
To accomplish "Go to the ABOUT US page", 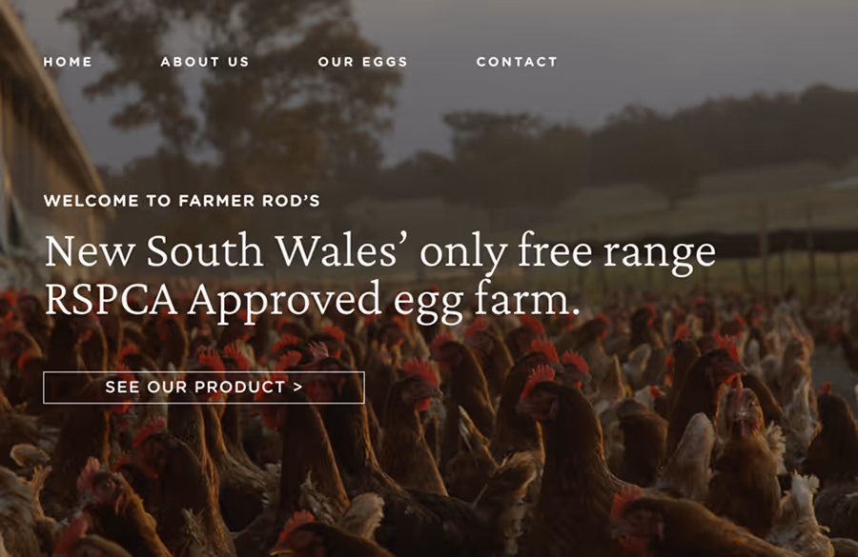I will [205, 62].
